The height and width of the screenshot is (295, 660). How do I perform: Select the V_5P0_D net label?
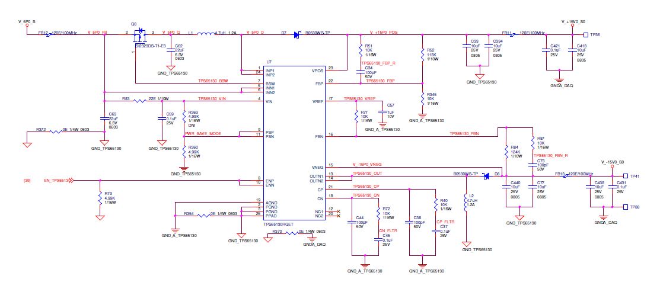point(255,33)
